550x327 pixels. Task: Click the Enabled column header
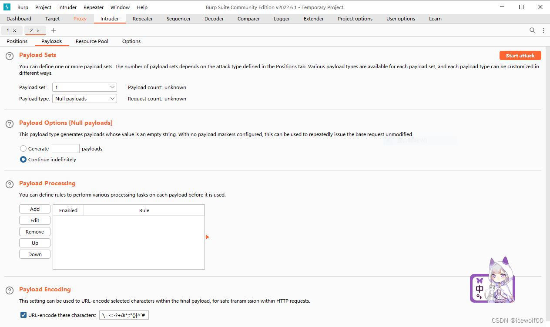click(x=68, y=210)
